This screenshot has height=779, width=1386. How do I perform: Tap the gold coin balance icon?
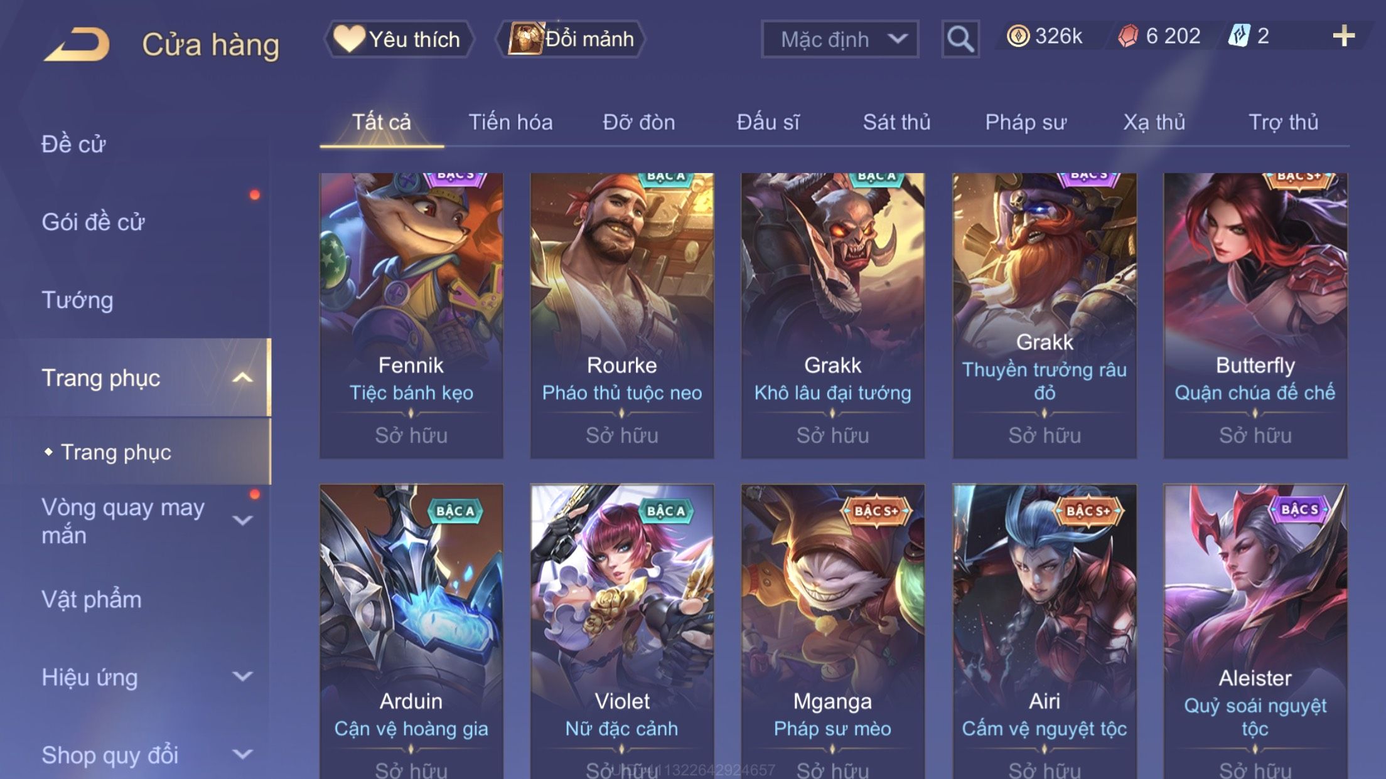pos(1018,36)
